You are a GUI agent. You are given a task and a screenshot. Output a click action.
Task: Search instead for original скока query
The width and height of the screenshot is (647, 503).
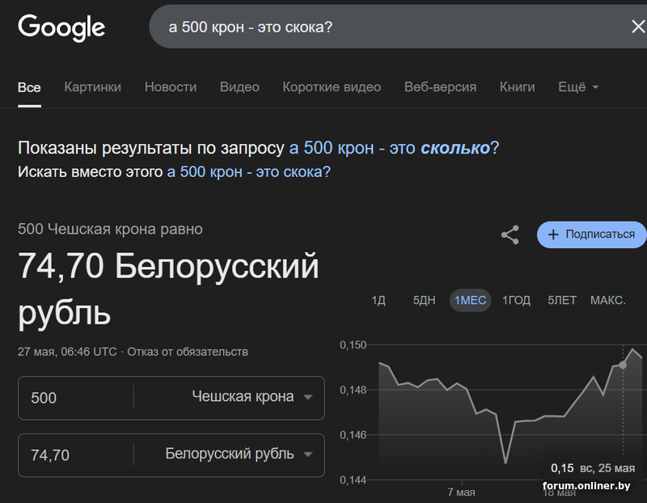(x=248, y=172)
